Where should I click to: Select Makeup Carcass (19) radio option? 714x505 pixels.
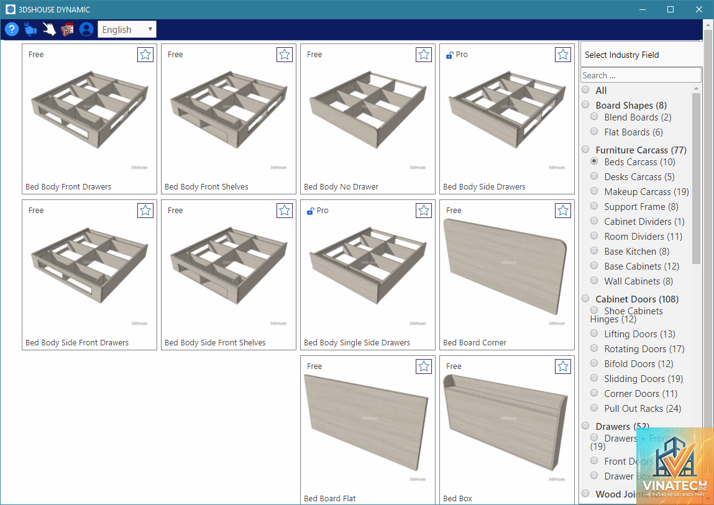click(x=594, y=191)
